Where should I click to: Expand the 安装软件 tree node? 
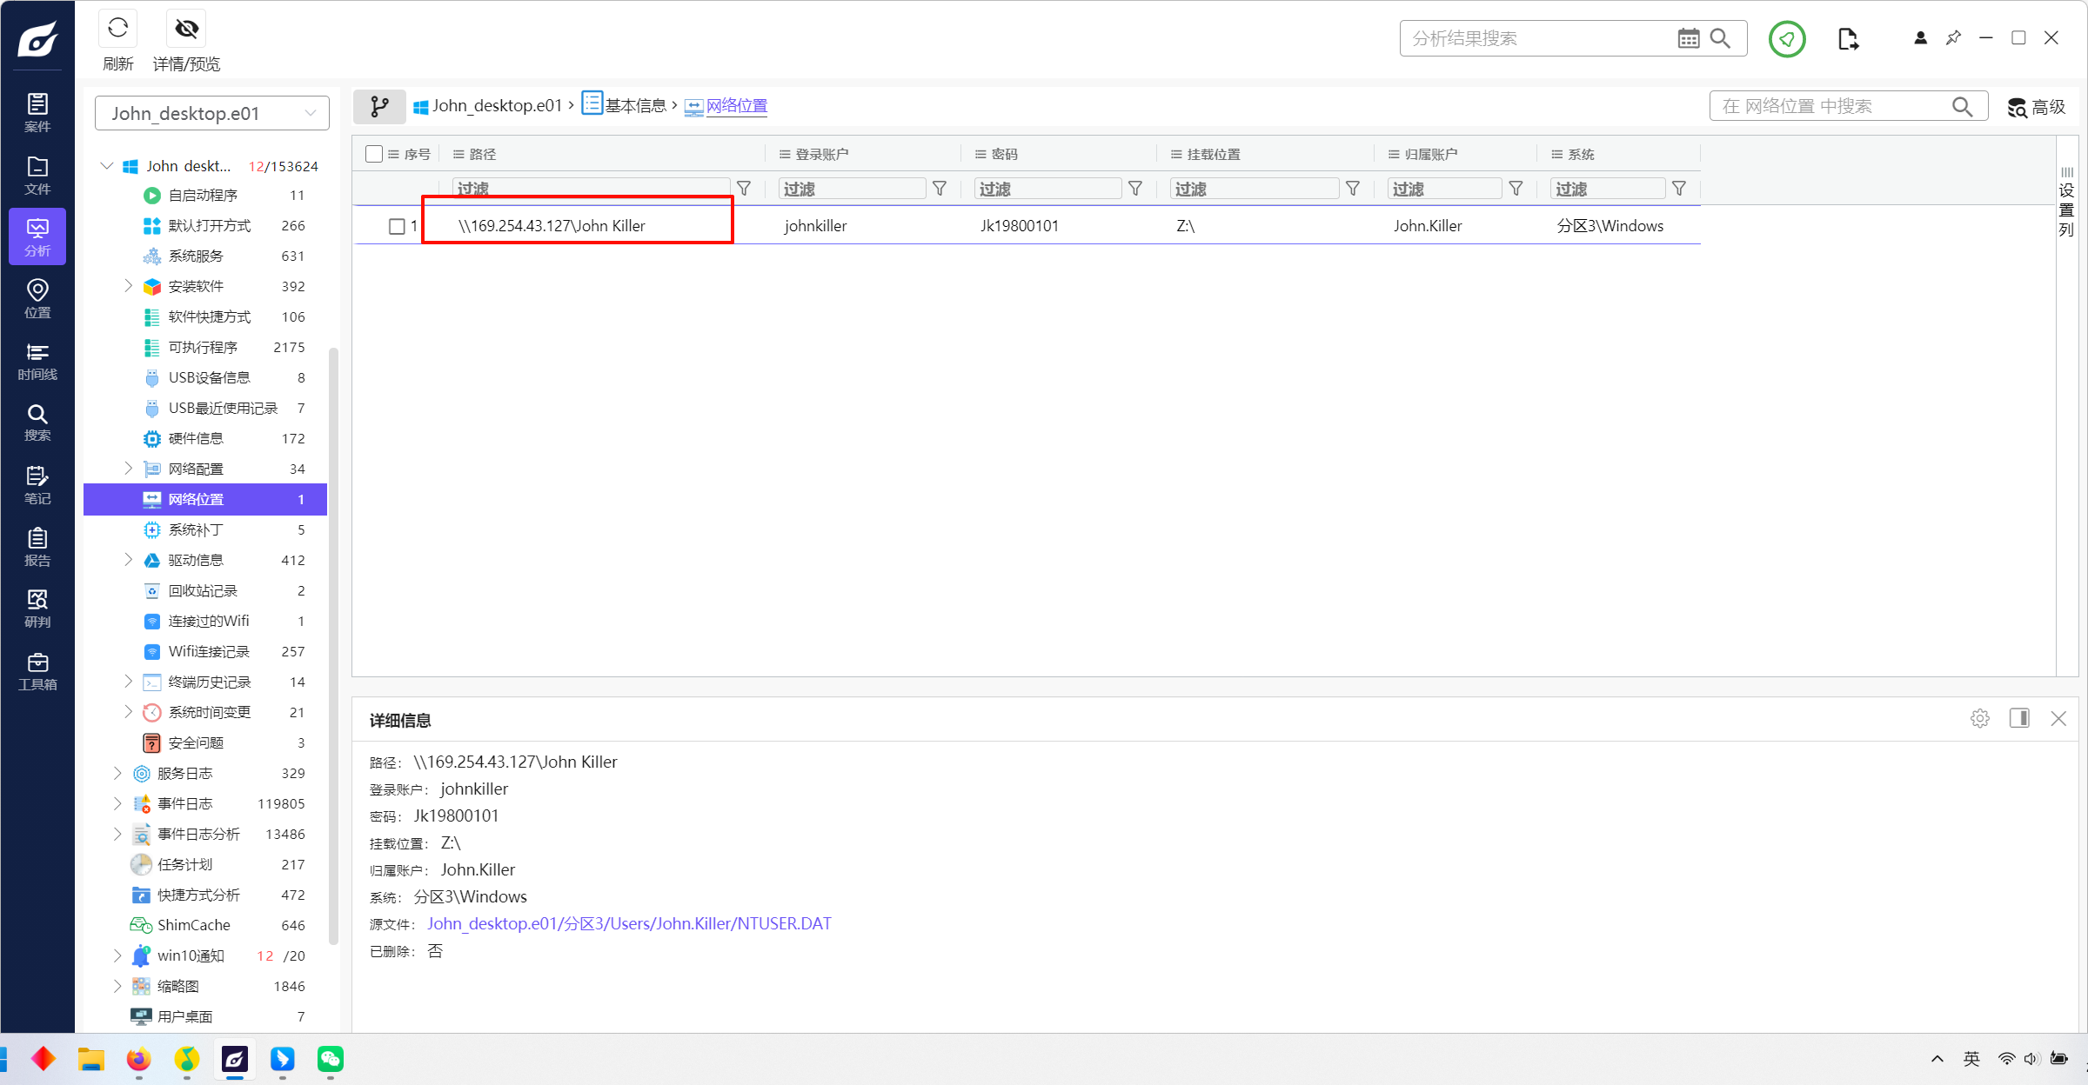tap(128, 286)
